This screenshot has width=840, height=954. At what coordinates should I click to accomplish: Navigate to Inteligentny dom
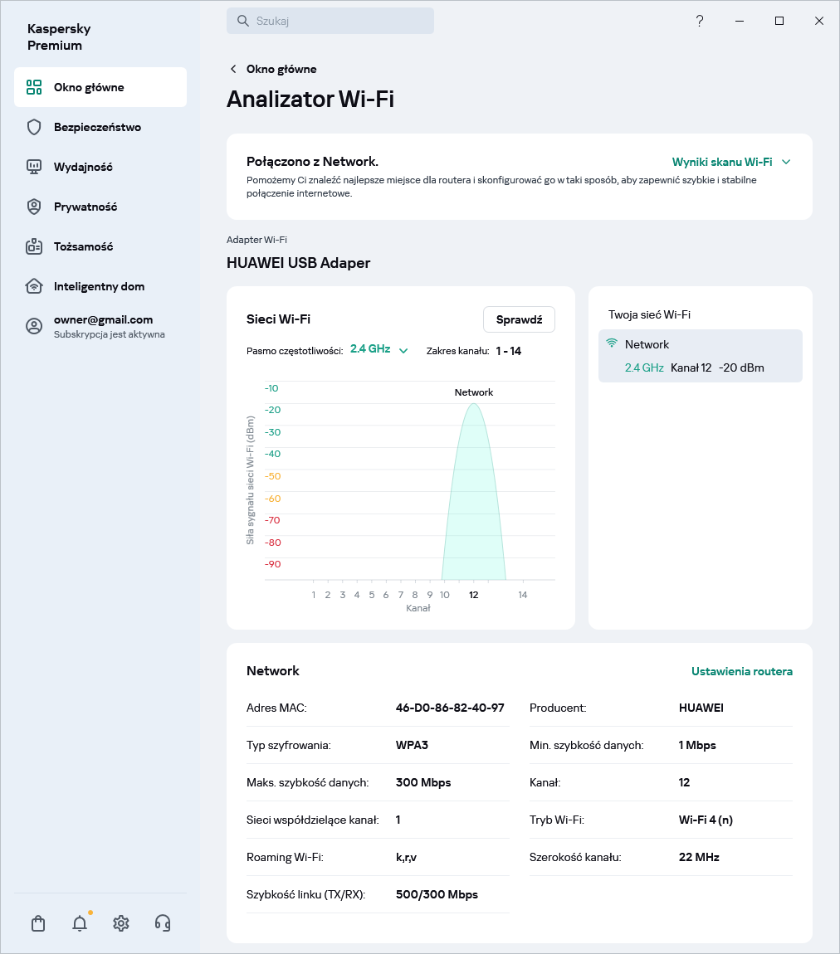(x=99, y=286)
